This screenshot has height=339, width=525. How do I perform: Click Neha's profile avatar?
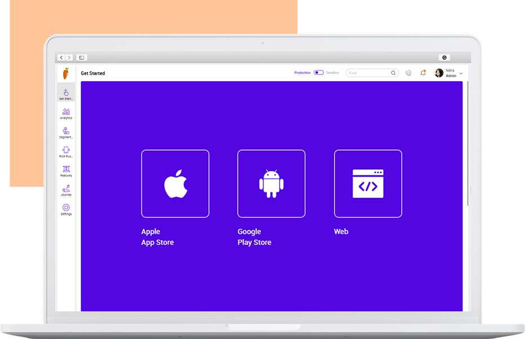tap(439, 73)
